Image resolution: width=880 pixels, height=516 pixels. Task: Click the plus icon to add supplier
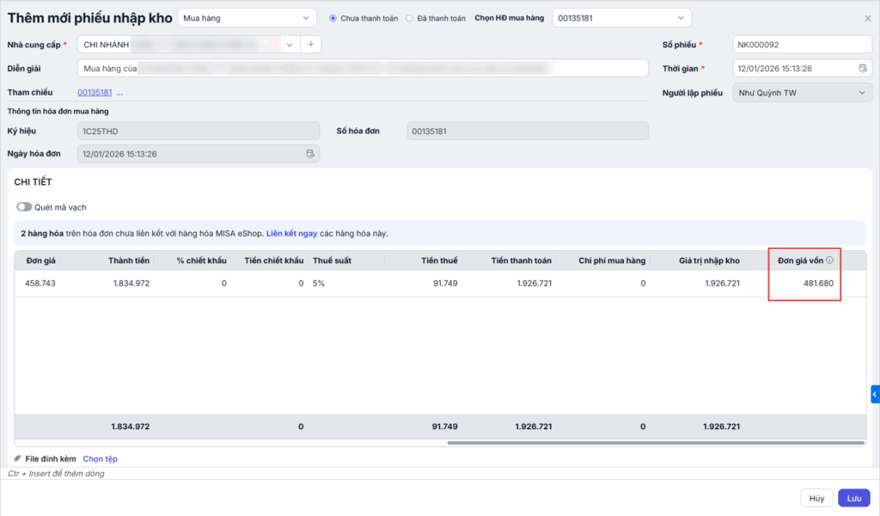311,44
